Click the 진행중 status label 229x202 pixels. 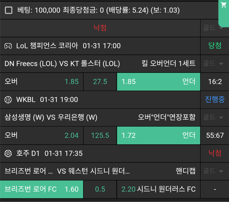(215, 99)
